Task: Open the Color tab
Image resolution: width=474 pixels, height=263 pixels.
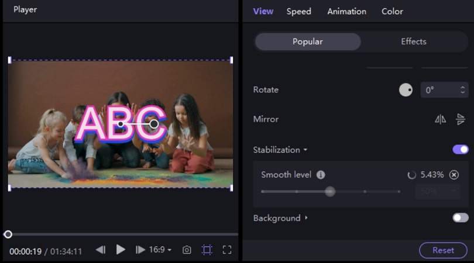Action: [x=392, y=12]
